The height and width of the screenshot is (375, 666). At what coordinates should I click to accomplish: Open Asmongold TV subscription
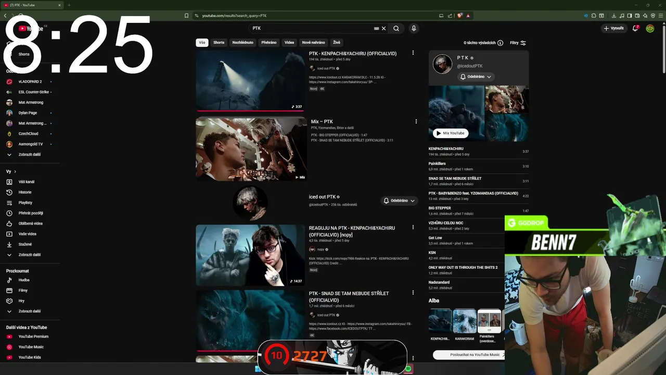(x=31, y=144)
